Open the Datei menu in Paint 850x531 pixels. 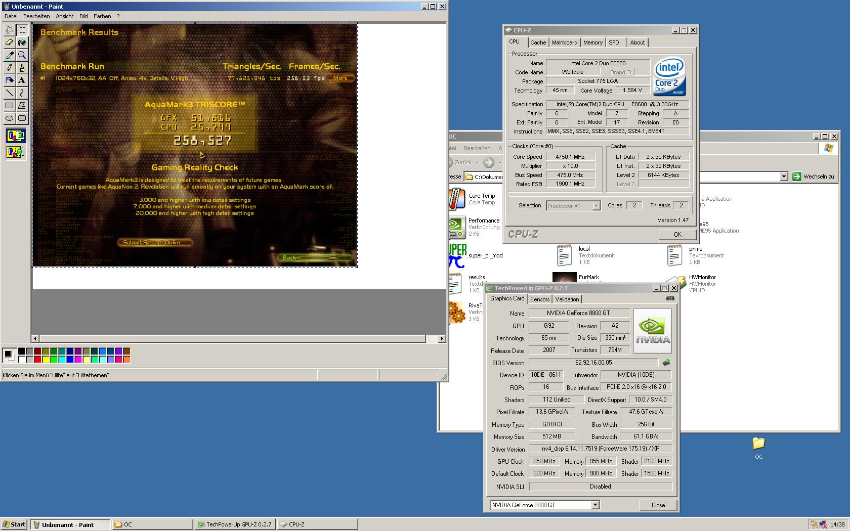pos(11,16)
